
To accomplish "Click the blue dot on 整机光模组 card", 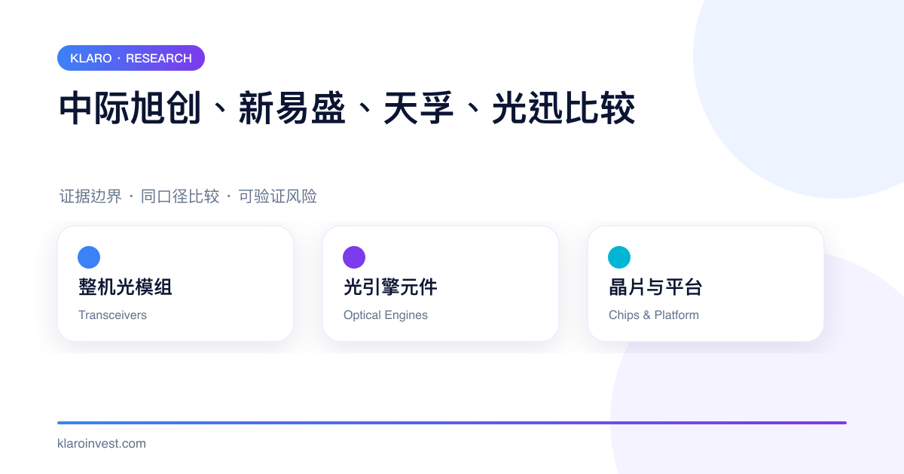I will tap(89, 257).
